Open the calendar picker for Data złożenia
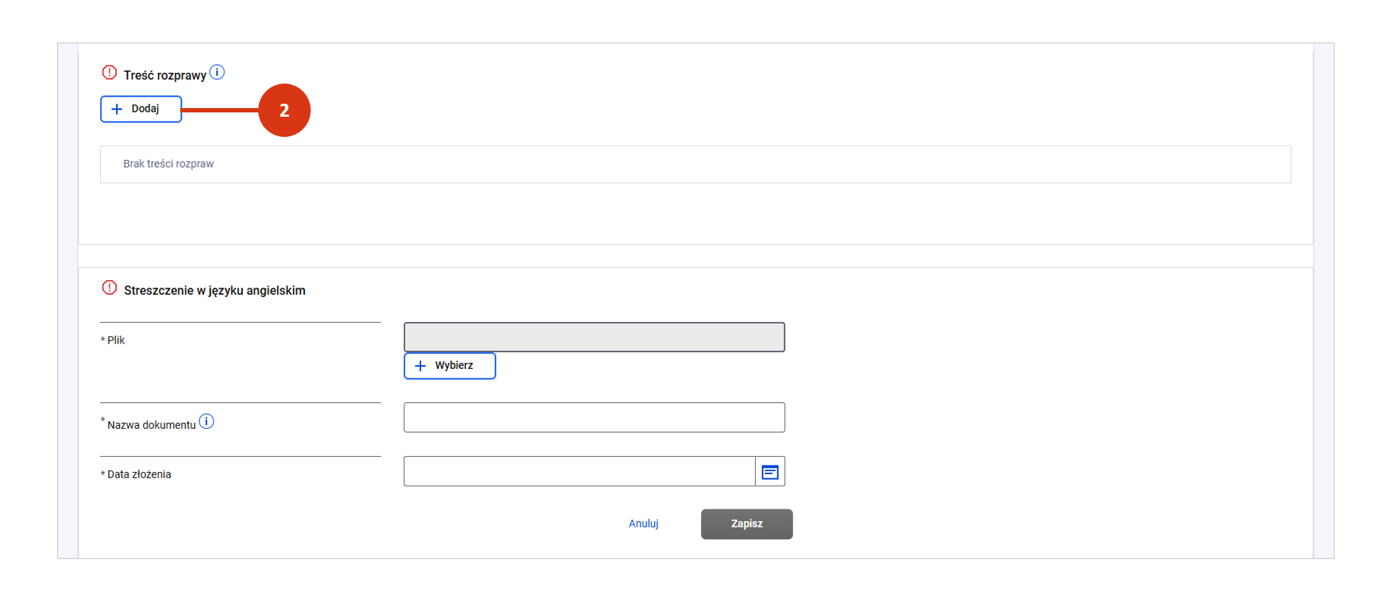 click(770, 472)
